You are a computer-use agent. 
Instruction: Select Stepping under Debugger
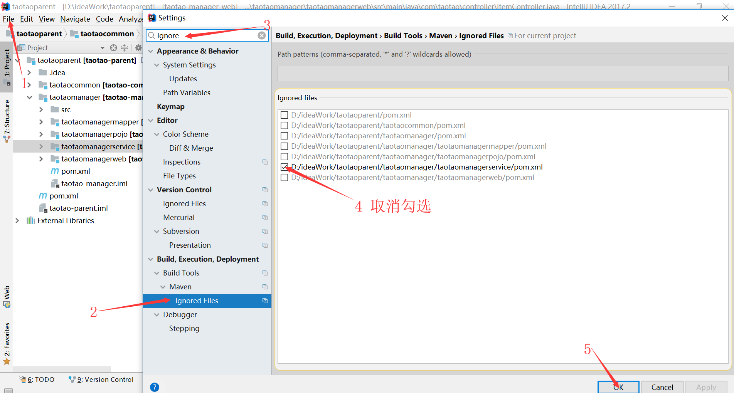(184, 328)
